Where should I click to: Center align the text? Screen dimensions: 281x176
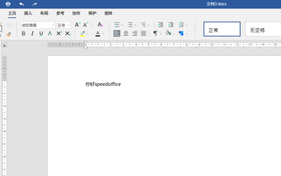(126, 33)
